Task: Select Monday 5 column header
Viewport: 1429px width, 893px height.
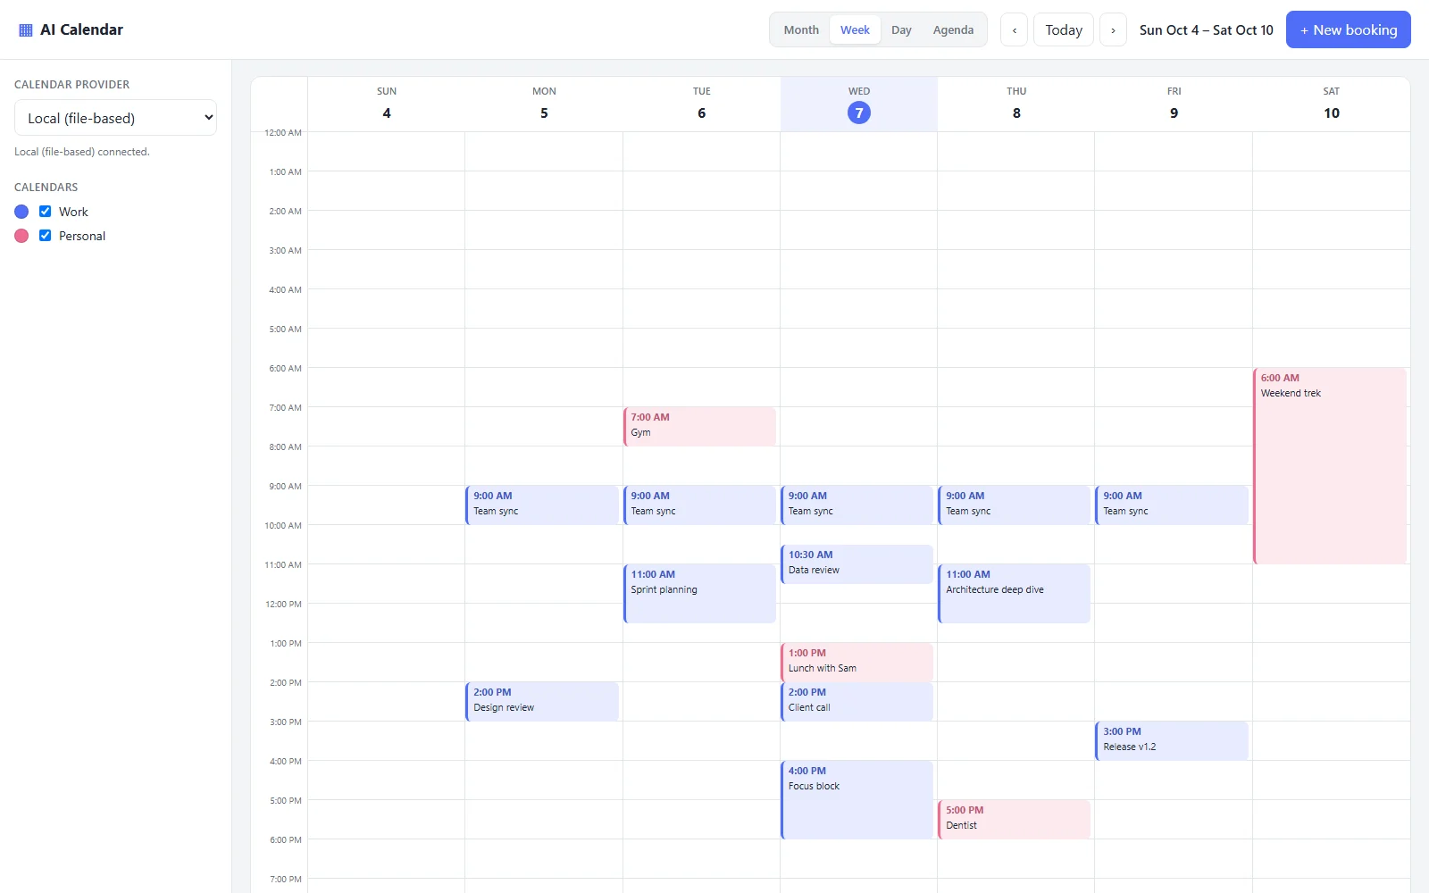Action: 544,104
